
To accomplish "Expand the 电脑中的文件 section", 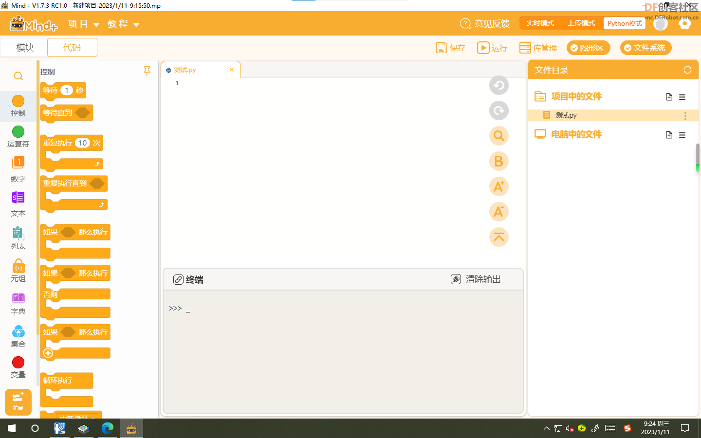I will pos(568,134).
